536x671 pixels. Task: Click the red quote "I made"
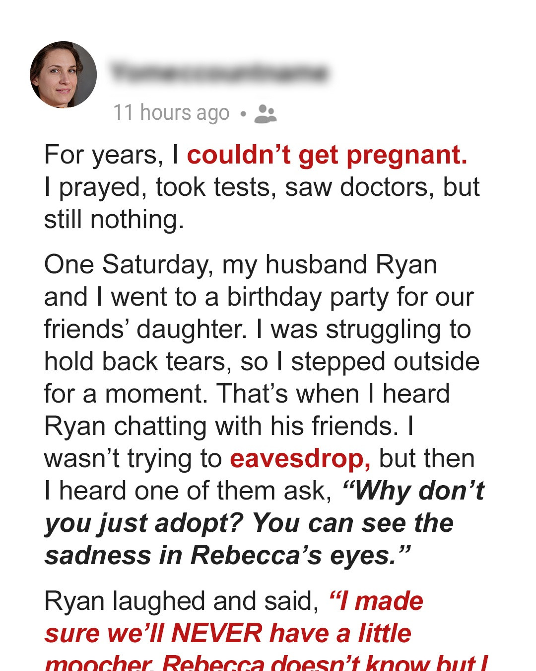(376, 601)
